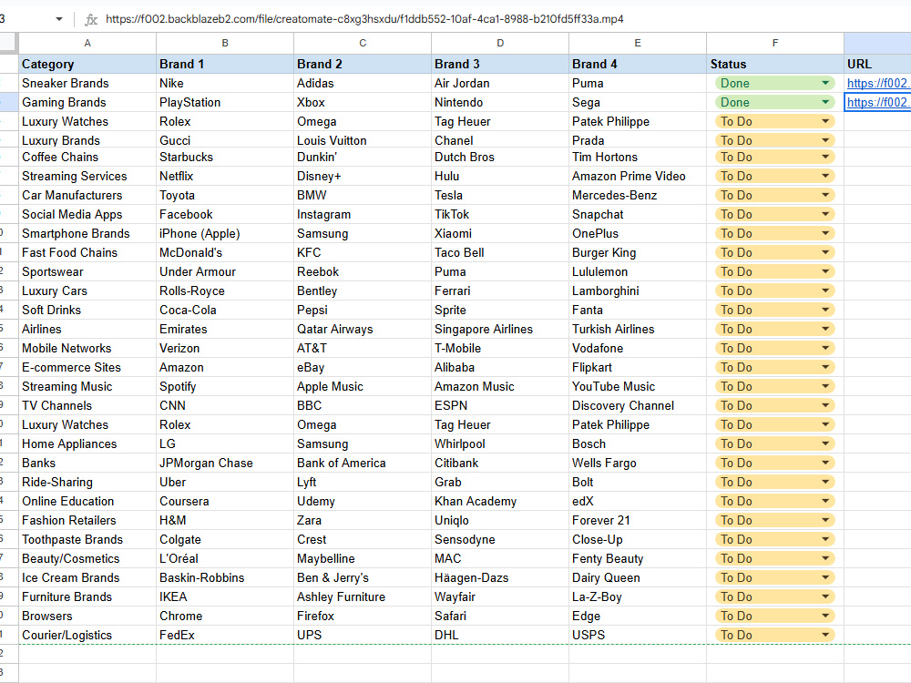Select the Amazon Prime Video cell
911x683 pixels.
tap(638, 176)
